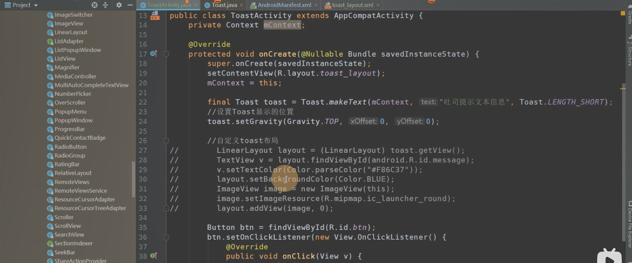Viewport: 632px width, 263px height.
Task: Select SearchView in tree
Action: pos(69,235)
